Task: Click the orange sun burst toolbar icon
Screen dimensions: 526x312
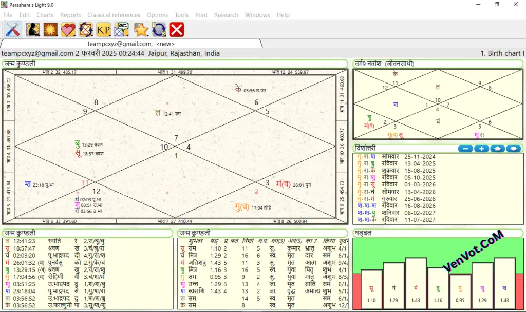Action: pyautogui.click(x=50, y=30)
